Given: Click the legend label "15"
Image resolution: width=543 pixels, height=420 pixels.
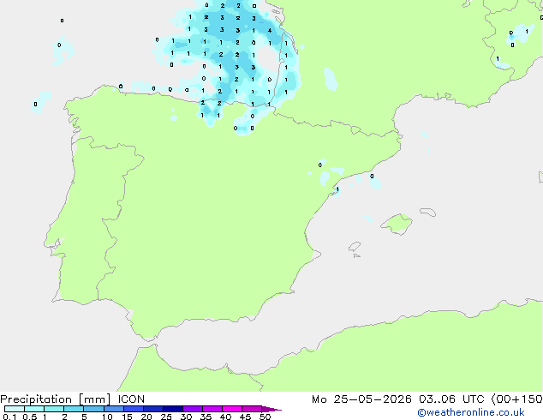Looking at the screenshot, I should pyautogui.click(x=127, y=417).
